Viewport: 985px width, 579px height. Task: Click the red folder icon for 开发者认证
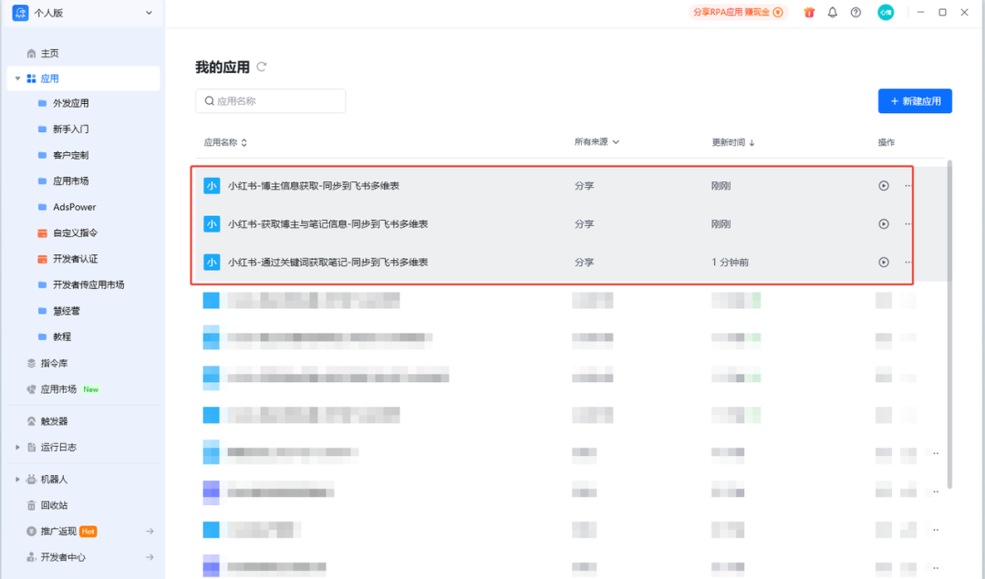[x=42, y=259]
